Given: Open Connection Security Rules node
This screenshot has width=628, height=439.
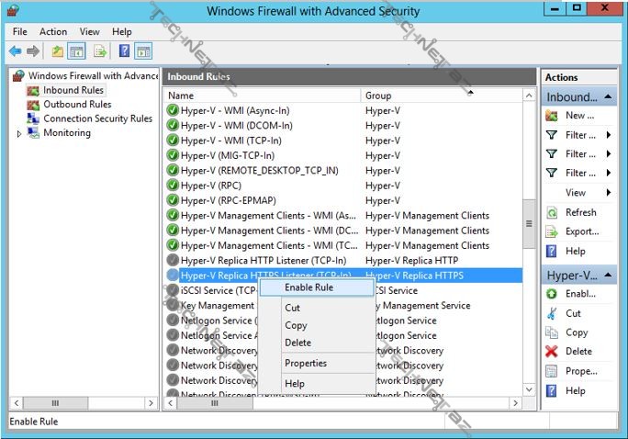Looking at the screenshot, I should tap(97, 118).
